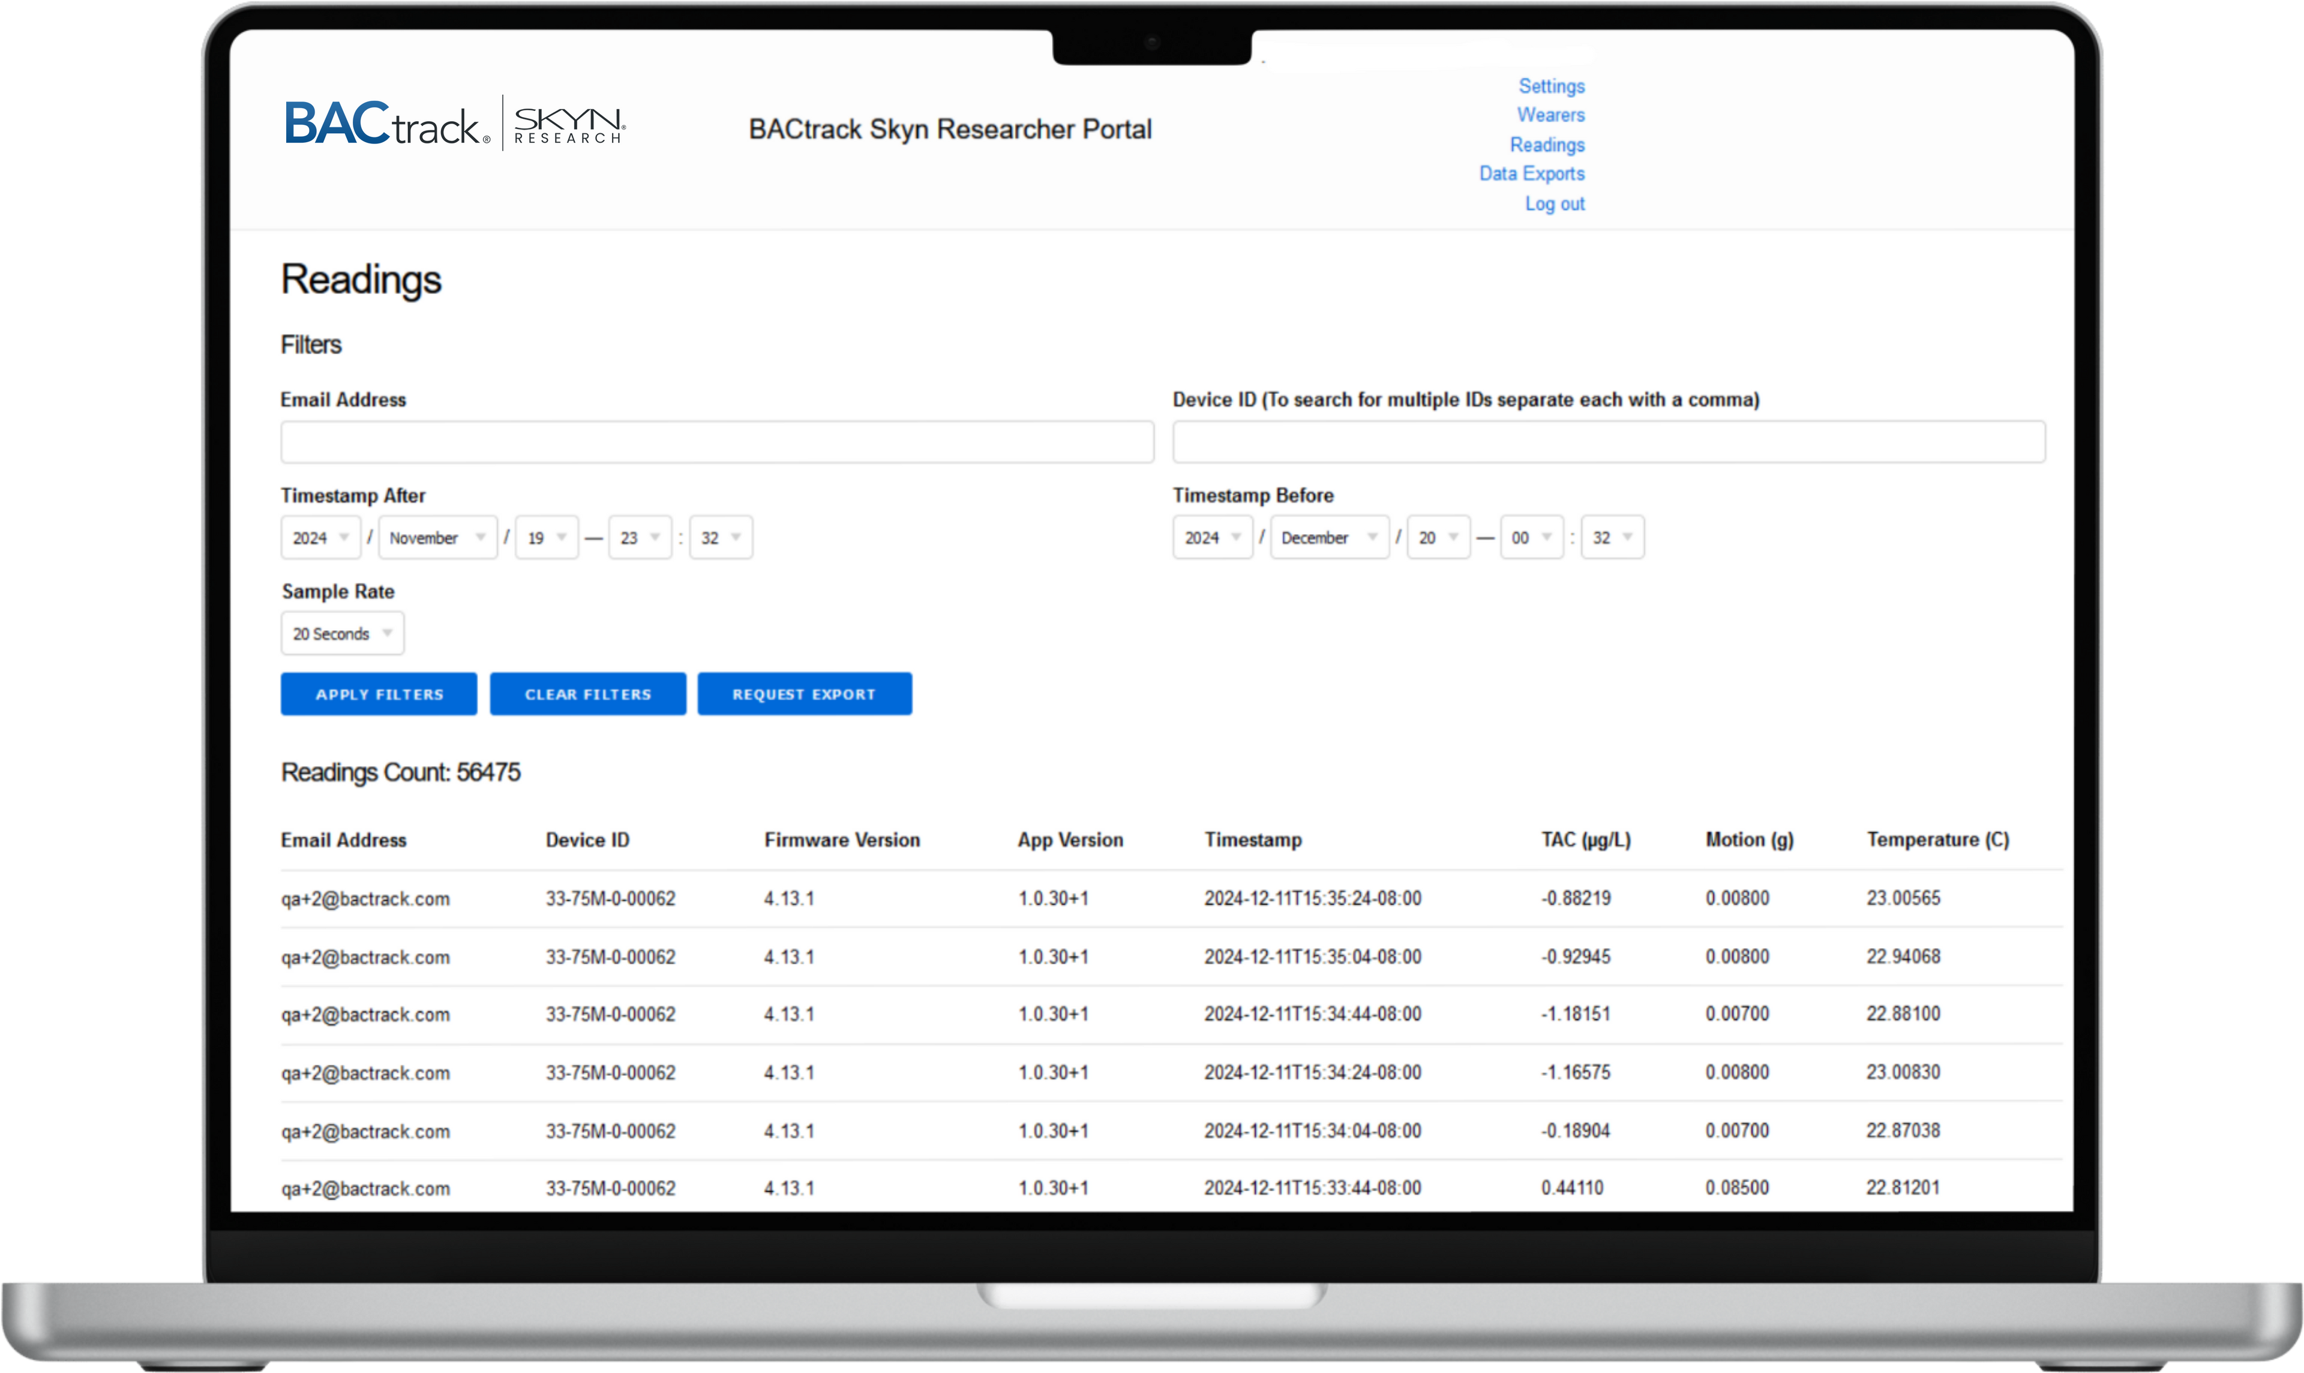Click temperature value 22.87038
Screen dimensions: 2304x1373
pos(1904,1131)
